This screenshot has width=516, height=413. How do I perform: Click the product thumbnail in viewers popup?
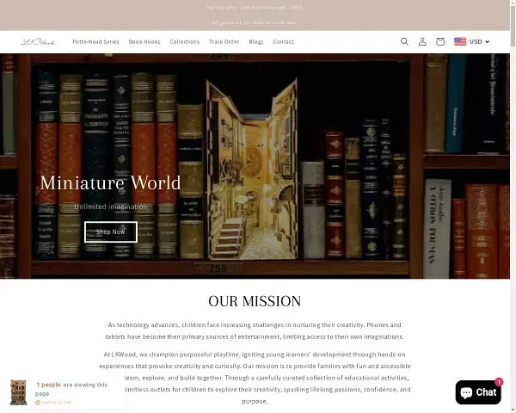pyautogui.click(x=18, y=392)
